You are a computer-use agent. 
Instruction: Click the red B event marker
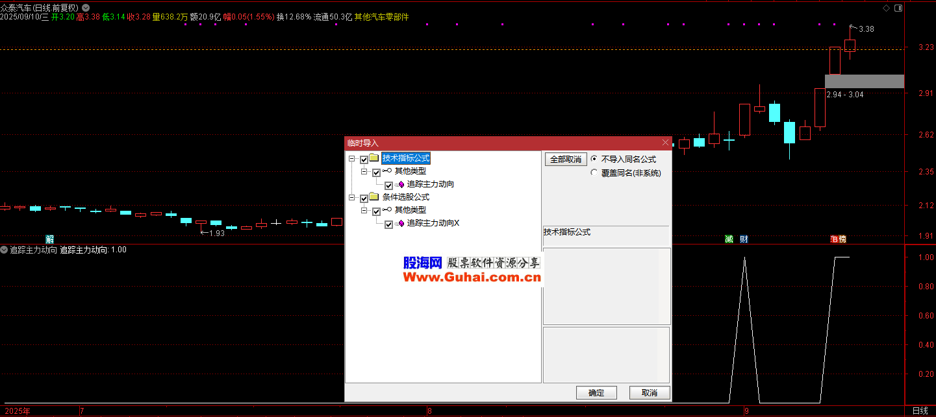[834, 239]
